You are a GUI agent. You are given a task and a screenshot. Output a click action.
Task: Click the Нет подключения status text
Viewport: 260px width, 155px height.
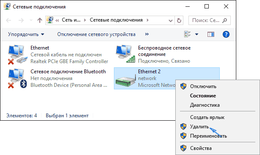coord(51,78)
